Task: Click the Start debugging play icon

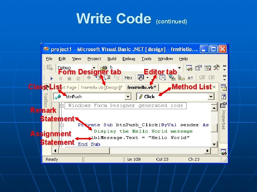Action: tap(52, 79)
